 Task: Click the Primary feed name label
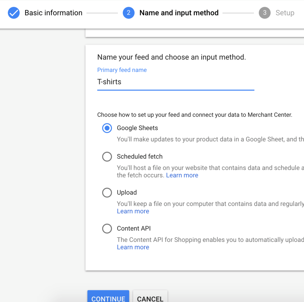point(122,70)
